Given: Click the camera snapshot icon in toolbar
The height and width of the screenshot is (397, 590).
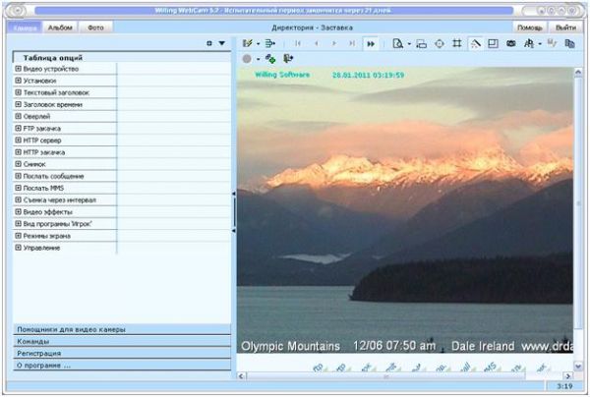Looking at the screenshot, I should [x=510, y=44].
